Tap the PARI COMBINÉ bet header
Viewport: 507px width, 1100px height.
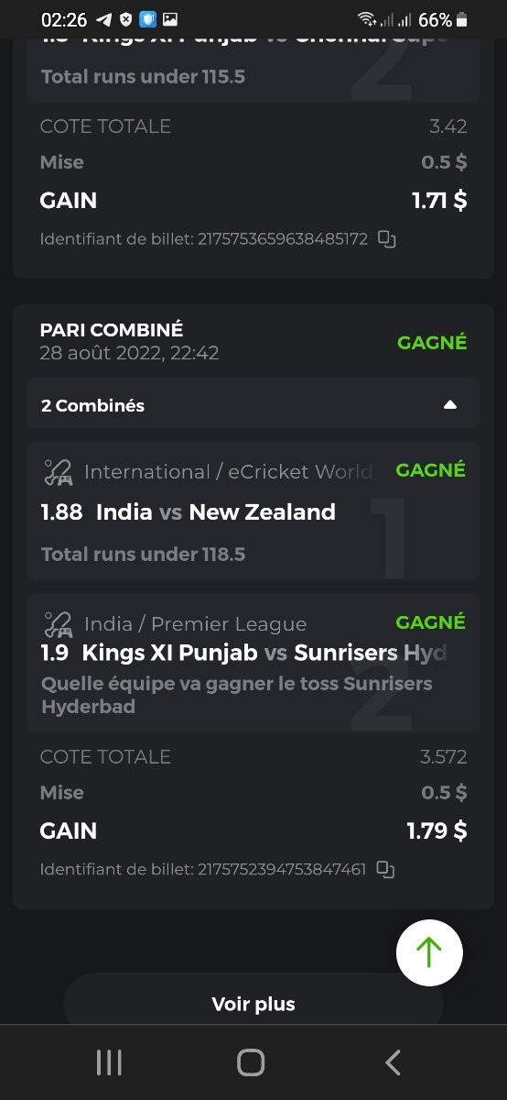click(112, 330)
